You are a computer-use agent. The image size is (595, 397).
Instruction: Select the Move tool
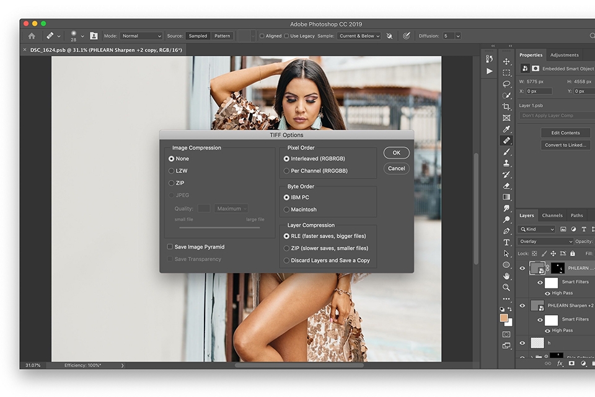click(506, 61)
